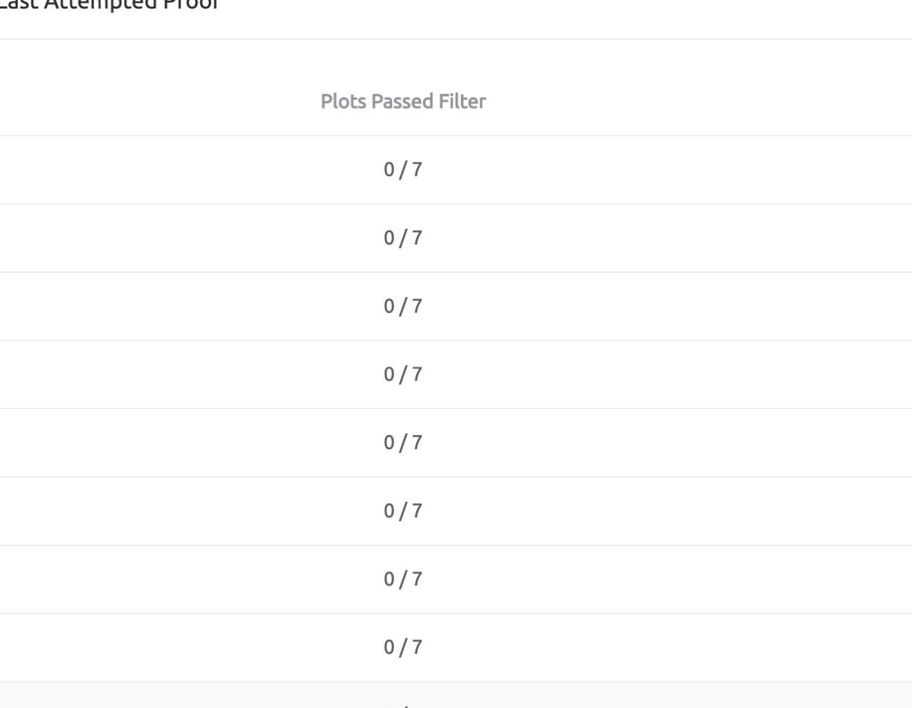The width and height of the screenshot is (912, 708).
Task: Click the denominator 7 in the eighth row
Action: click(418, 647)
